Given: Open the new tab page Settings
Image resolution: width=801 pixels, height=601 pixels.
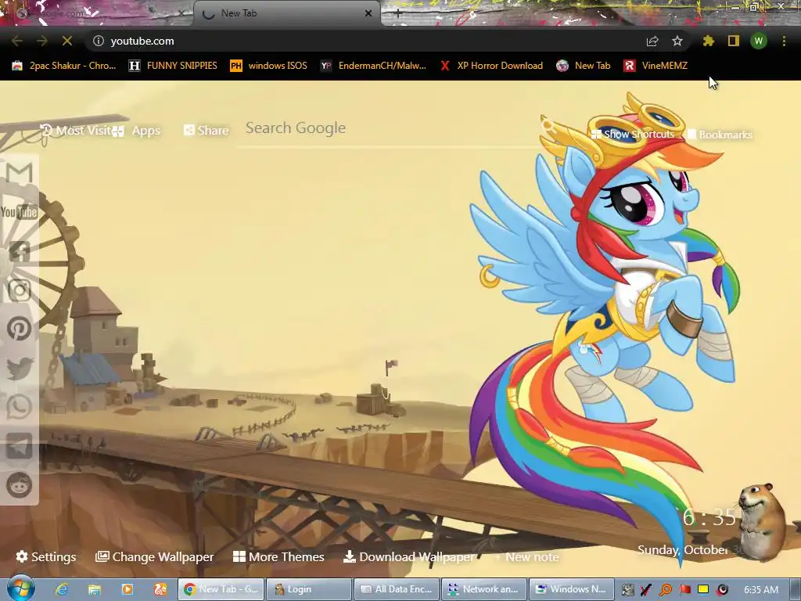Looking at the screenshot, I should pos(46,556).
